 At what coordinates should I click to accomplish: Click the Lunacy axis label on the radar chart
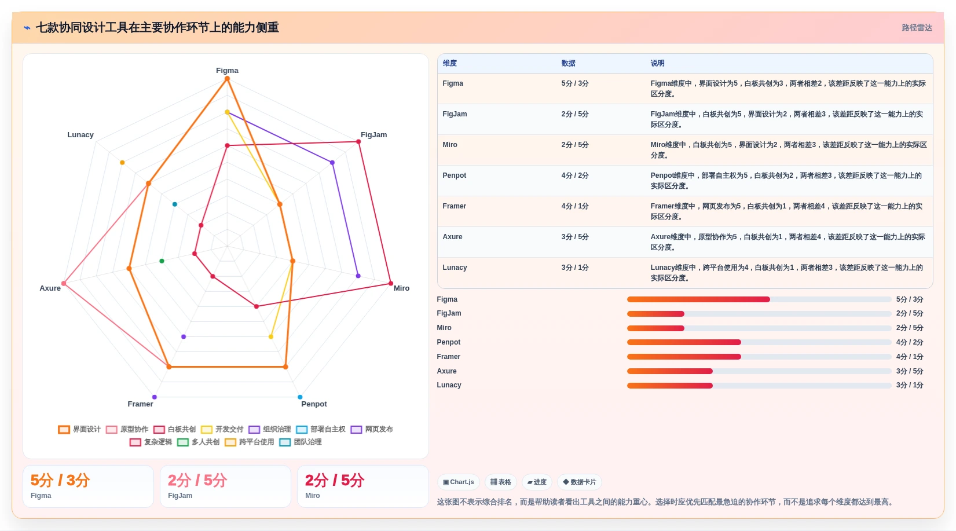(x=80, y=135)
